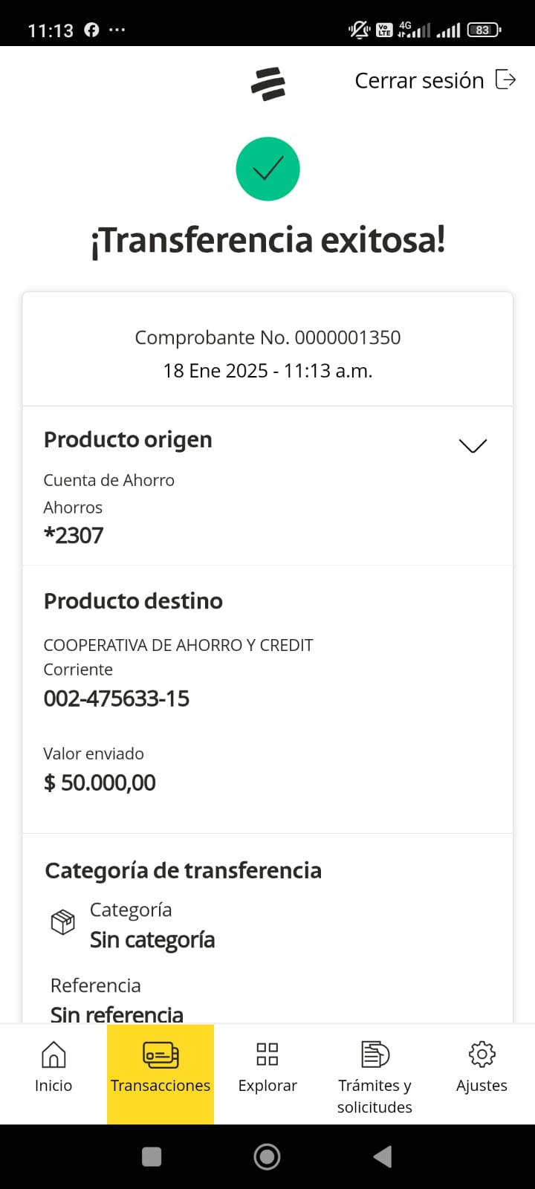Tap the destination account number 002-475633-15
The image size is (535, 1189).
[117, 699]
